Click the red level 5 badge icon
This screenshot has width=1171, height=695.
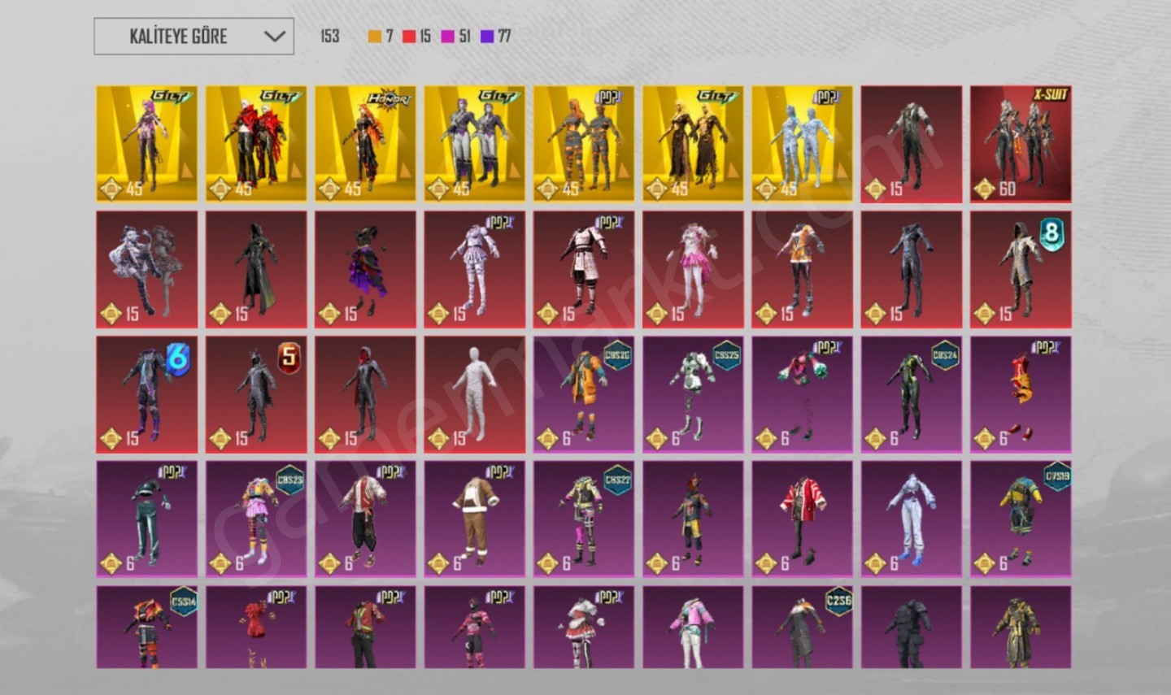pos(287,358)
